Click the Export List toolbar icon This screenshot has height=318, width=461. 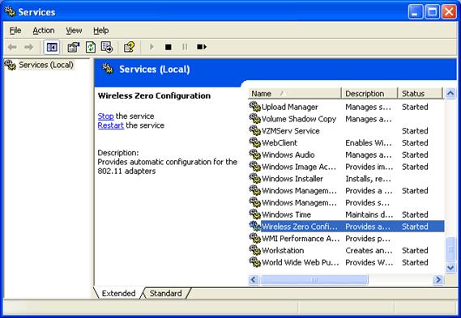107,47
